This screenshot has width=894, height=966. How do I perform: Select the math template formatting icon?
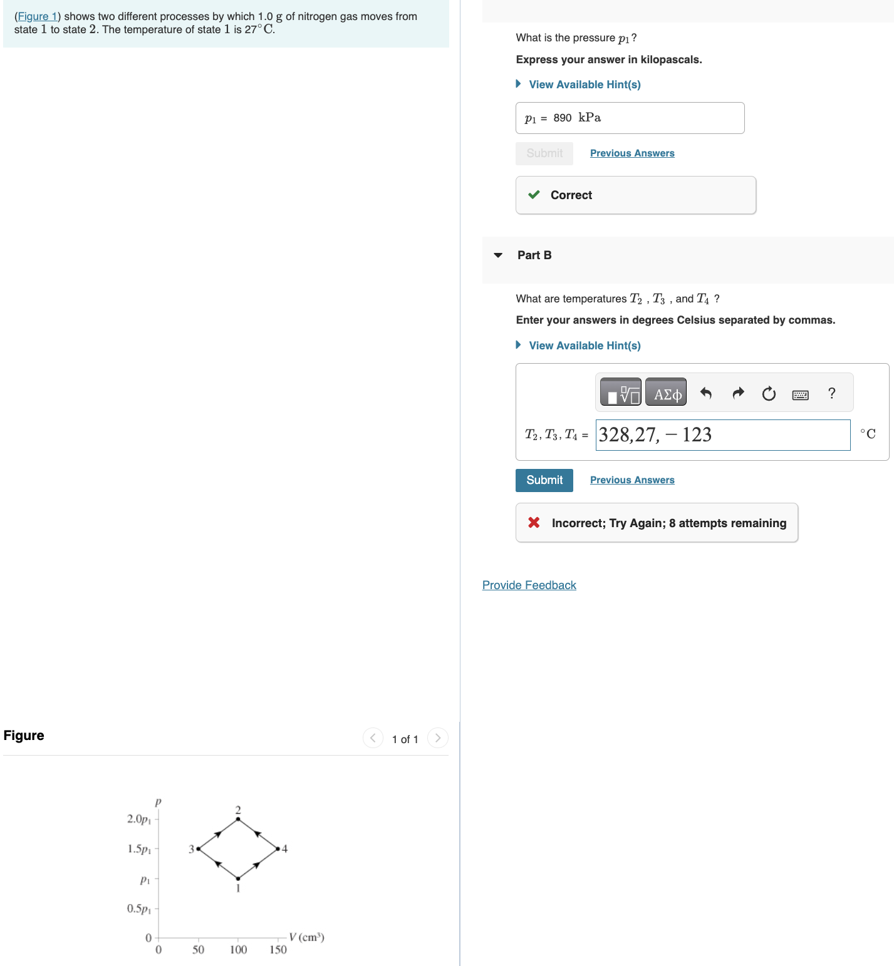coord(621,393)
